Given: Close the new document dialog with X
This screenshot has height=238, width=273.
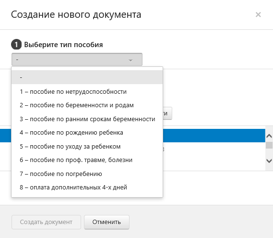Looking at the screenshot, I should coord(258,14).
